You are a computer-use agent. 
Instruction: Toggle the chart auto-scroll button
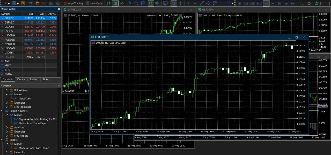pyautogui.click(x=151, y=3)
